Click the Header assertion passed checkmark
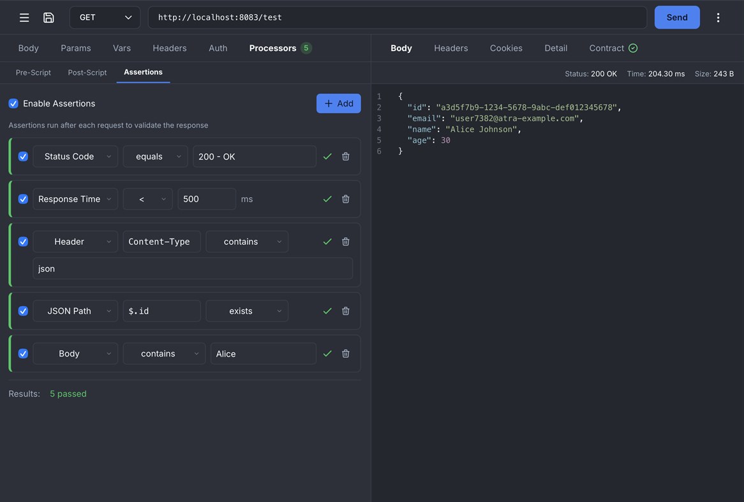 point(327,242)
